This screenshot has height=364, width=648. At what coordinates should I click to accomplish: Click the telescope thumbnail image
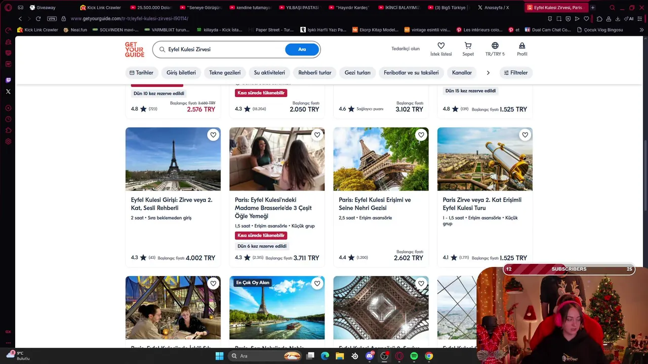(485, 159)
